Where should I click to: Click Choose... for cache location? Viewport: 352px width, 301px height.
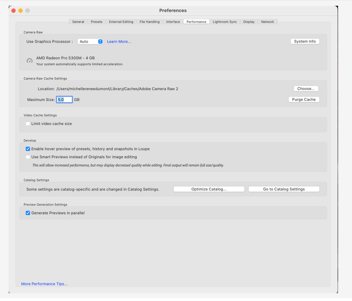tap(306, 89)
